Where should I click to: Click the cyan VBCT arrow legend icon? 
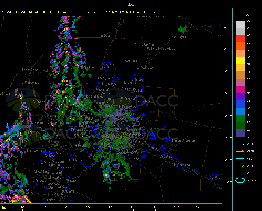tap(240, 158)
